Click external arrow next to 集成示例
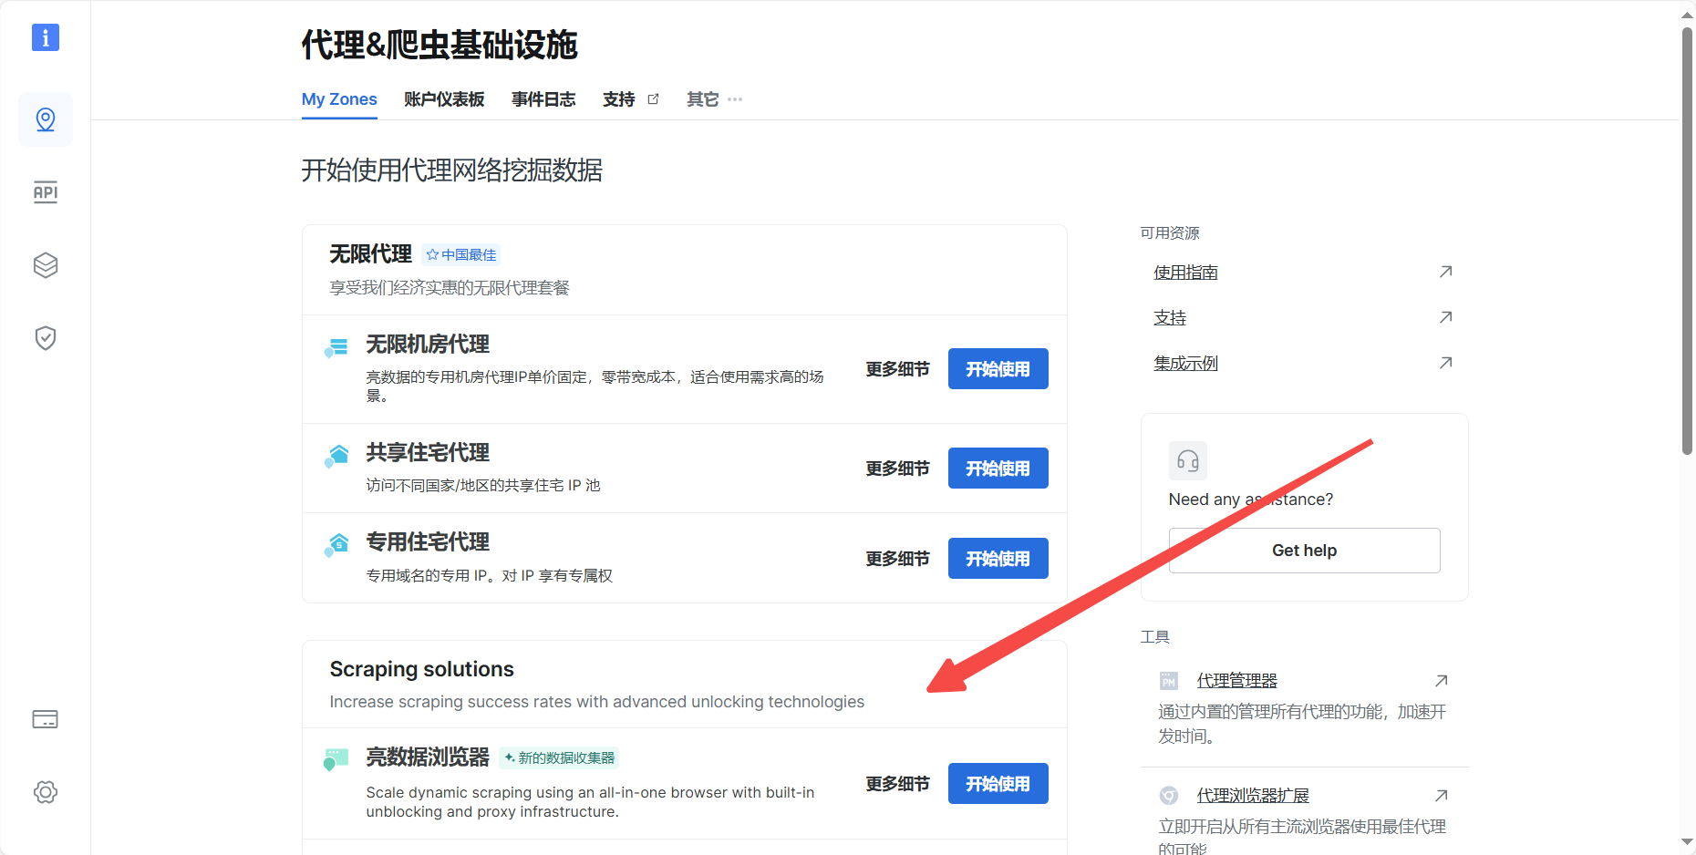This screenshot has height=855, width=1696. click(1445, 363)
